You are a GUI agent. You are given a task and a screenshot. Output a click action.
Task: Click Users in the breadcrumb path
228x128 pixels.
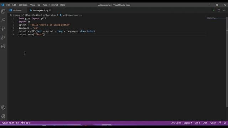[x=17, y=15]
